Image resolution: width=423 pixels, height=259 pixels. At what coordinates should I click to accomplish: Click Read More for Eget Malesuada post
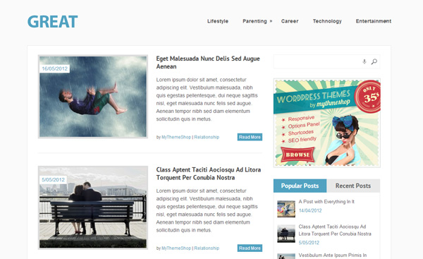tap(250, 137)
